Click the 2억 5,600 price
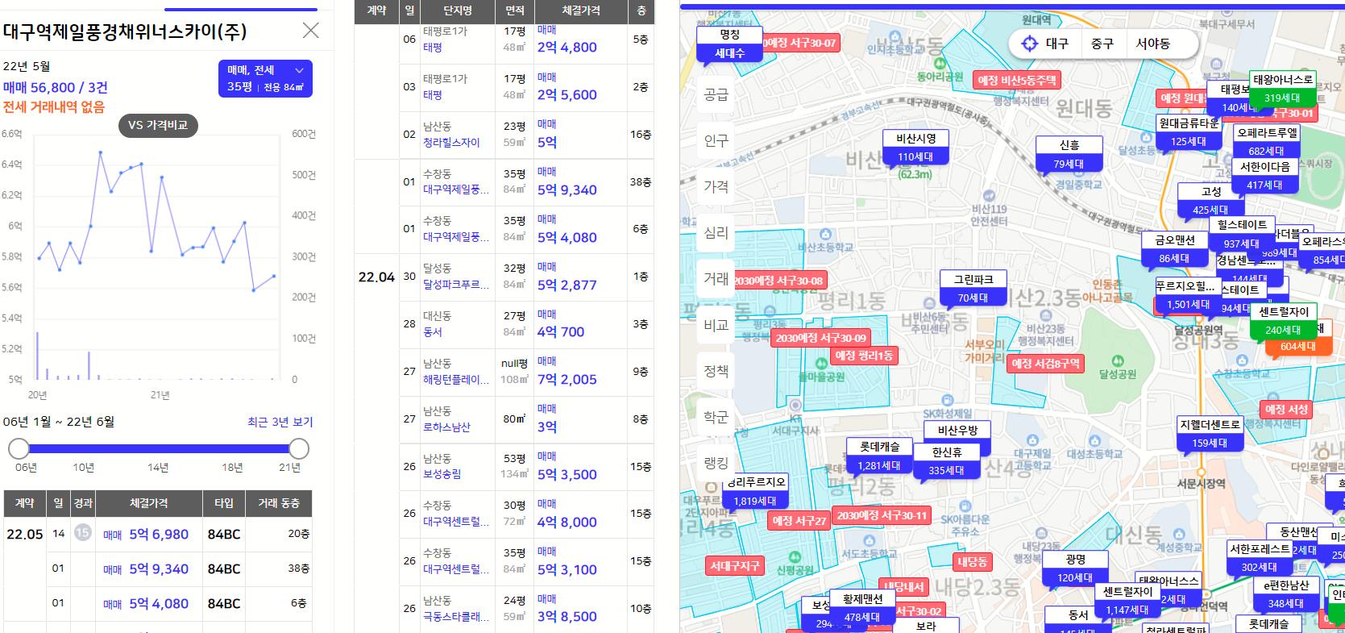 [x=567, y=94]
